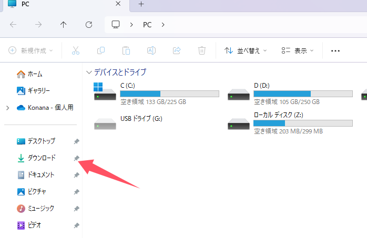Viewport: 367px width, 238px height.
Task: Click PC in the address breadcrumb
Action: (147, 25)
